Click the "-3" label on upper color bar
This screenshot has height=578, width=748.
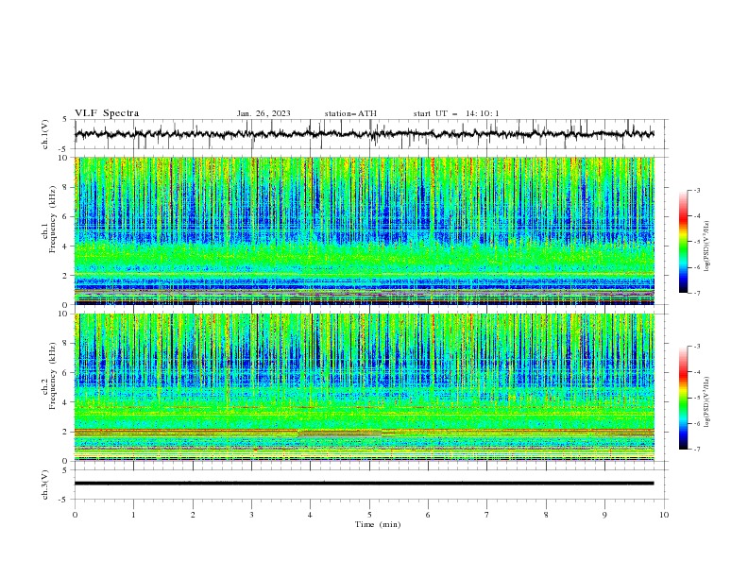(697, 190)
